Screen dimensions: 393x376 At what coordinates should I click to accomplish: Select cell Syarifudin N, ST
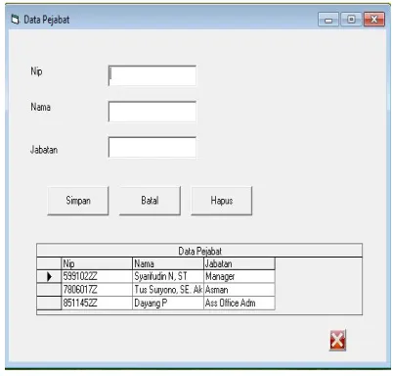[168, 276]
